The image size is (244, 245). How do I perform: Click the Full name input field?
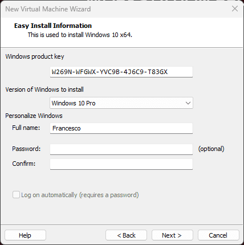(x=121, y=128)
